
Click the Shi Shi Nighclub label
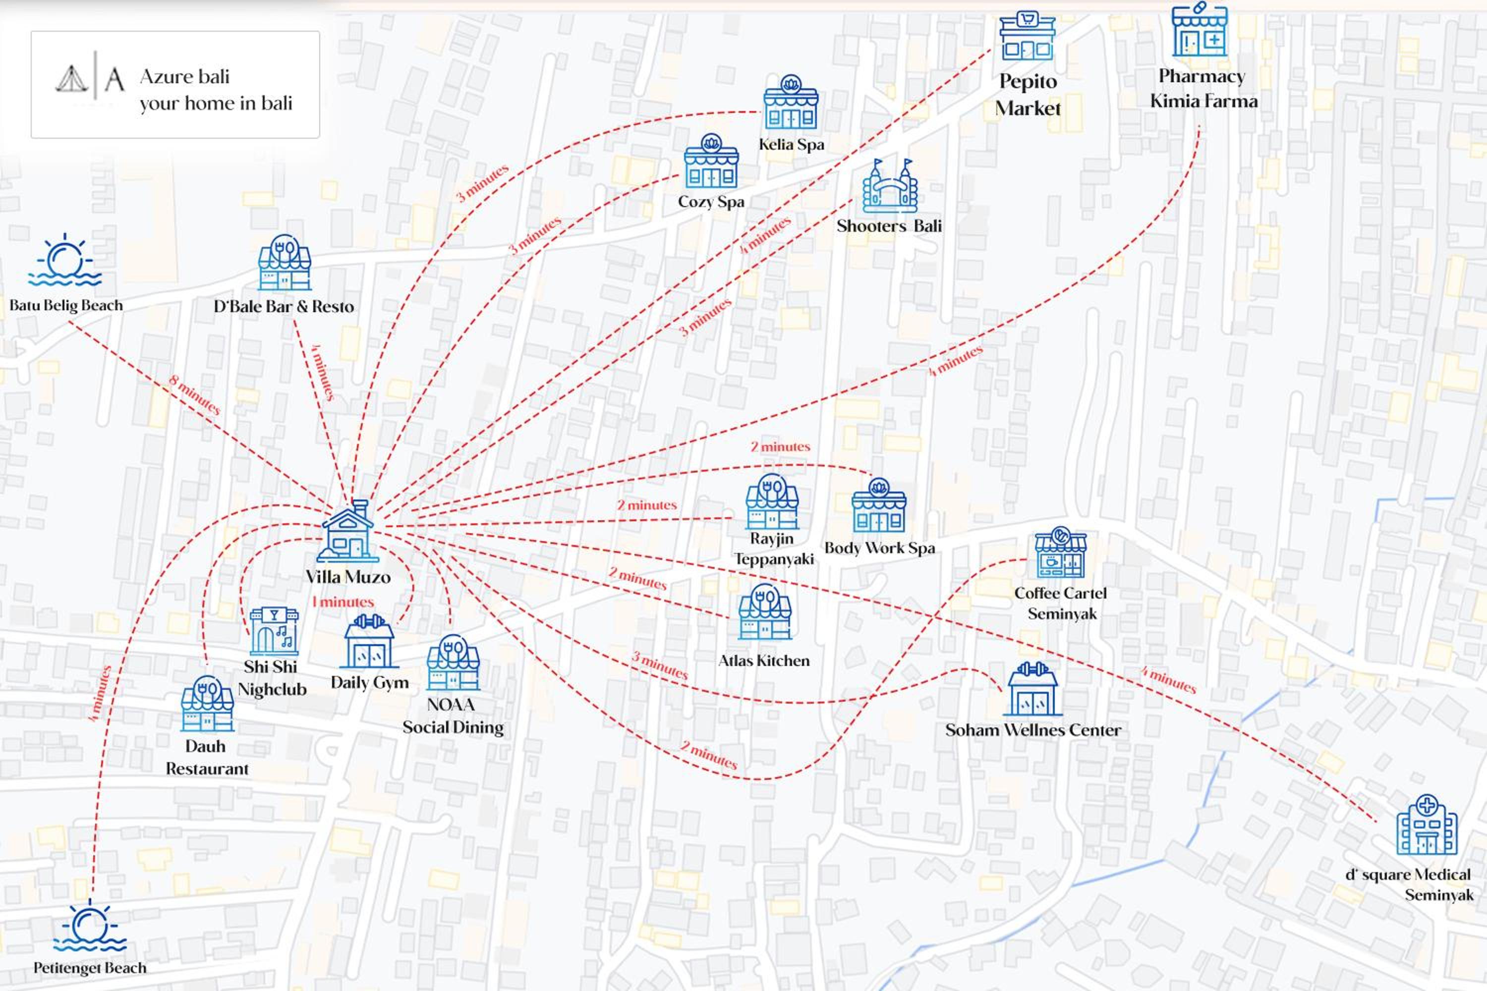click(272, 678)
